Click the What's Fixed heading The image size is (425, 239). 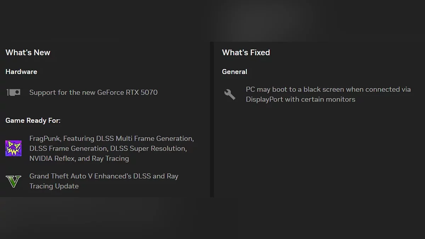coord(246,52)
